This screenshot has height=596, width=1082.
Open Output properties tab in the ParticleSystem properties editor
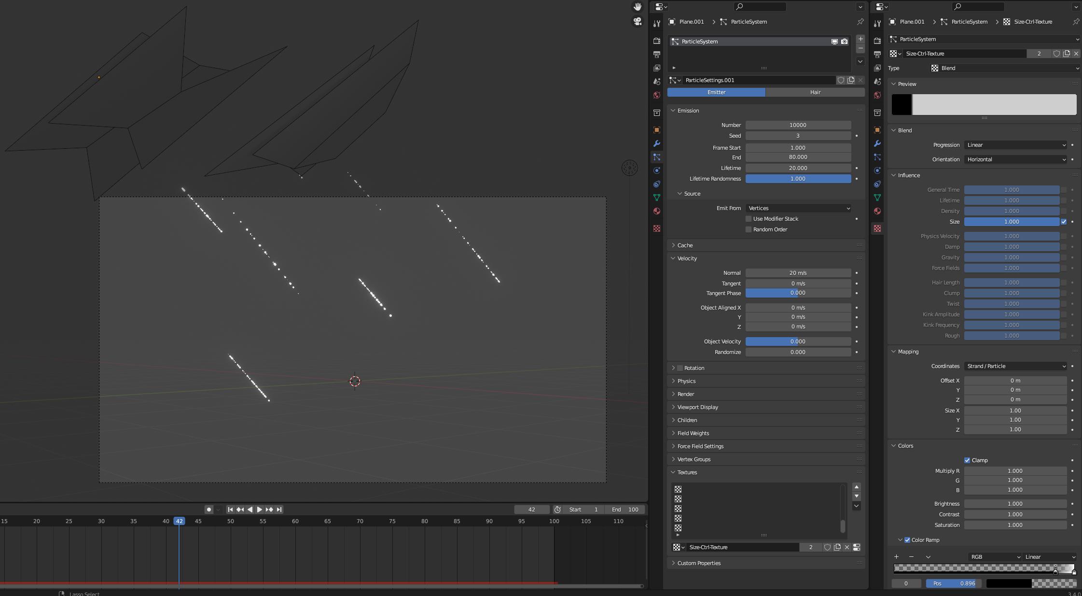coord(656,55)
